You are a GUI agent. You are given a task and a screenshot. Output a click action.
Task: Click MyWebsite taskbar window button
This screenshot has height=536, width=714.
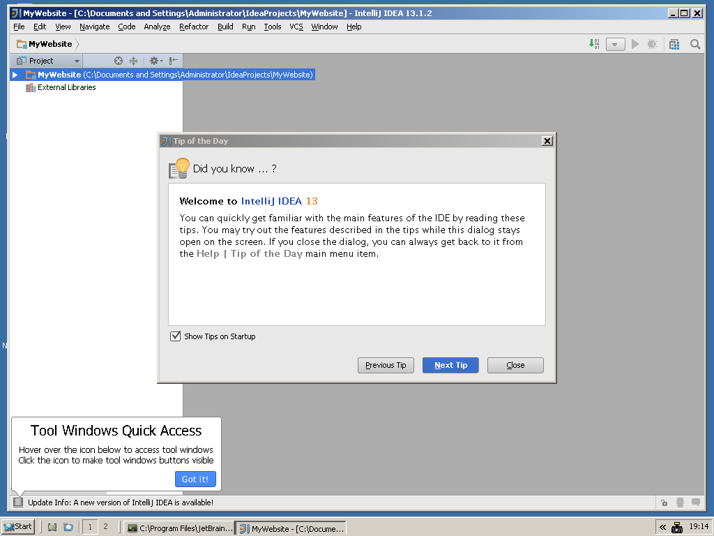click(291, 528)
